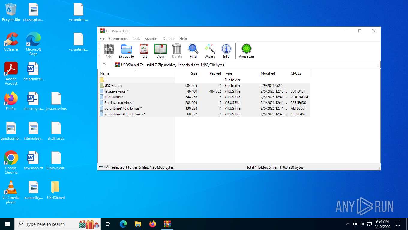Open File Explorer from taskbar
408x230 pixels.
pyautogui.click(x=138, y=224)
